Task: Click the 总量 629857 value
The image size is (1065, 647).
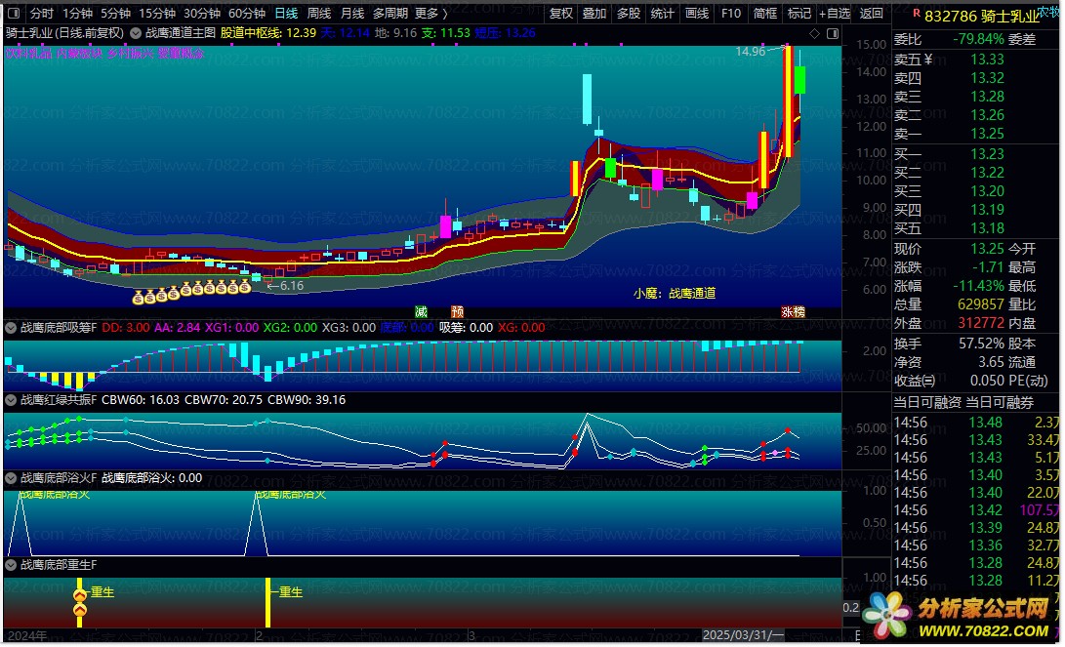Action: click(981, 304)
